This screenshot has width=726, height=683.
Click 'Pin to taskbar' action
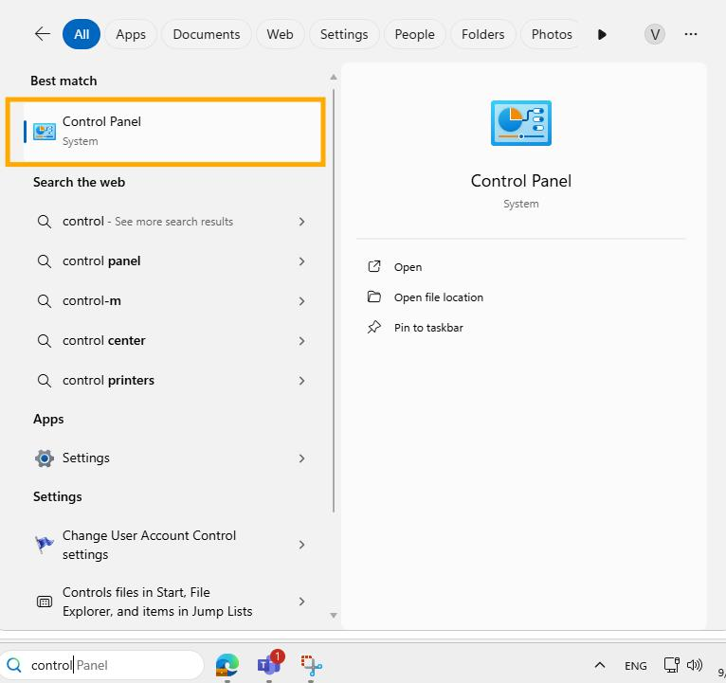tap(428, 328)
